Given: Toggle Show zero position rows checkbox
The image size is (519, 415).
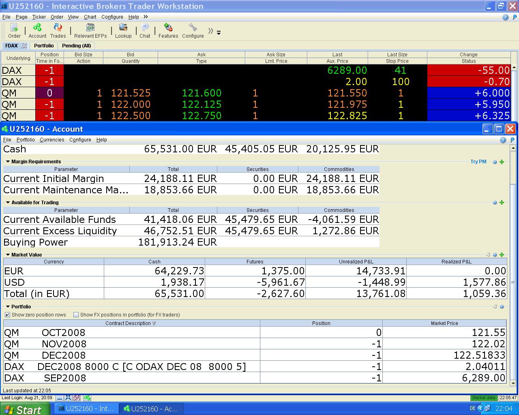Looking at the screenshot, I should (7, 315).
